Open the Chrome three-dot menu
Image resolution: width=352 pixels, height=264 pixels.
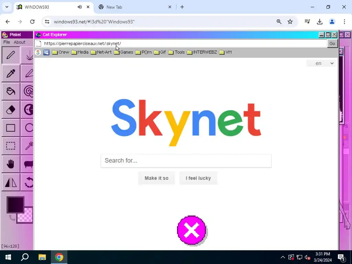(344, 22)
